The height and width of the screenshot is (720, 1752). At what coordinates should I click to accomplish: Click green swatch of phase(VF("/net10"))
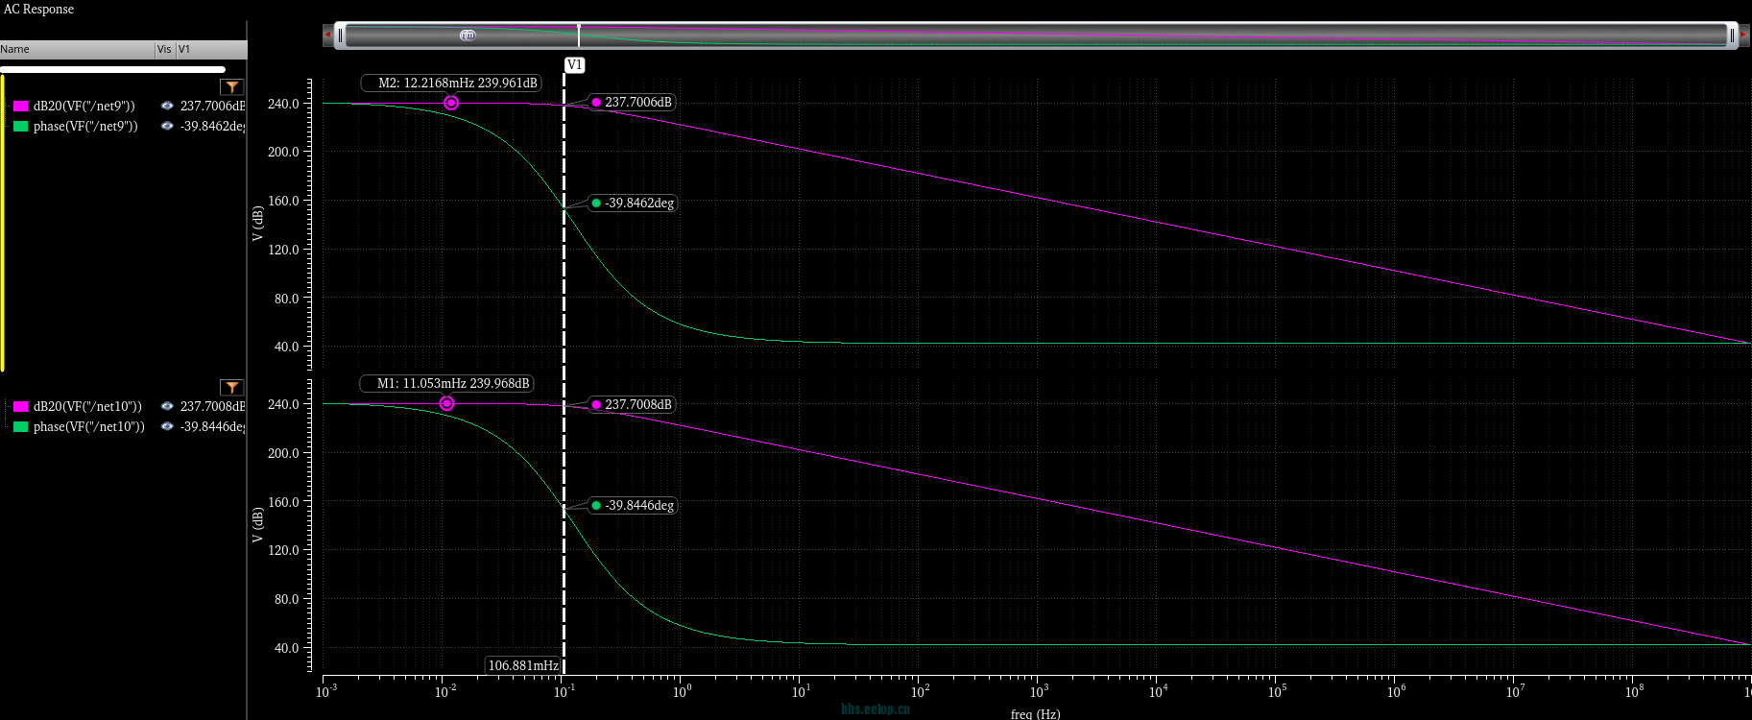coord(20,426)
